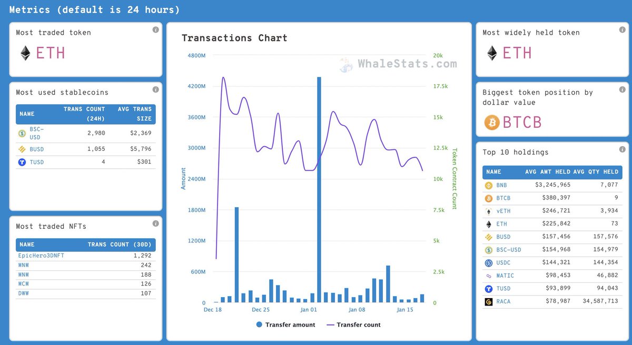Open RACA link in Top 10 holdings
The height and width of the screenshot is (345, 632).
pos(503,301)
